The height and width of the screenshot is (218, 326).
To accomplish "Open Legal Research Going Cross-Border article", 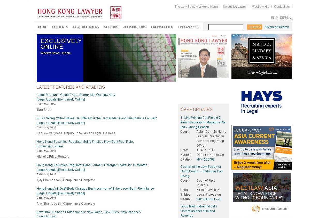I will (x=76, y=95).
